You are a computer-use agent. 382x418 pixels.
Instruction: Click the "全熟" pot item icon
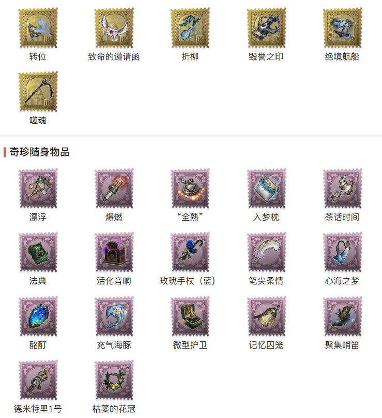coord(190,189)
